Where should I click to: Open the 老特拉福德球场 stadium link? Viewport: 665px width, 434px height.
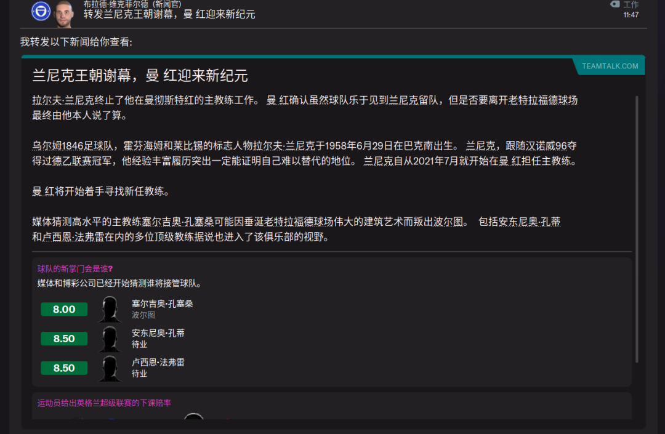543,100
